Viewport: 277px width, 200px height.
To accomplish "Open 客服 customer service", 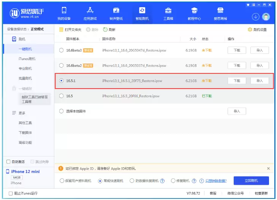I will tap(213, 193).
